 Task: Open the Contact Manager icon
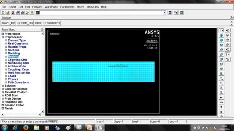pyautogui.click(x=181, y=13)
